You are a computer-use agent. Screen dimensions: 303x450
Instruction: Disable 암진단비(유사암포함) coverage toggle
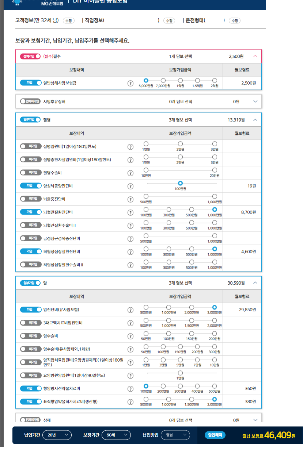31,309
